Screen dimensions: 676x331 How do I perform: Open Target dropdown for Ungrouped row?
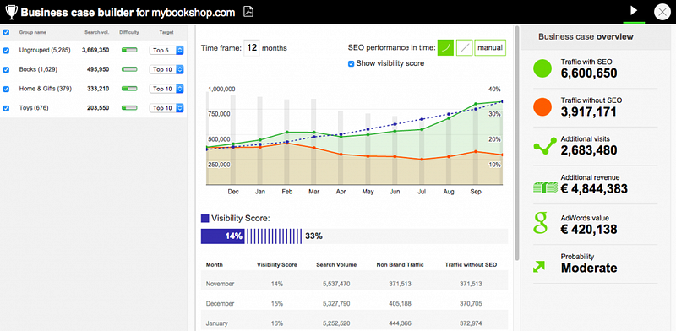pos(166,51)
